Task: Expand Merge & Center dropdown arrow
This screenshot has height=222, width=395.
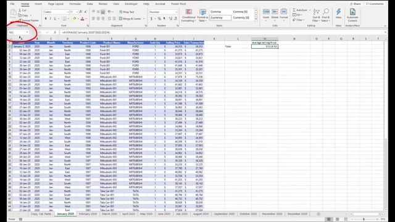Action: click(x=144, y=18)
